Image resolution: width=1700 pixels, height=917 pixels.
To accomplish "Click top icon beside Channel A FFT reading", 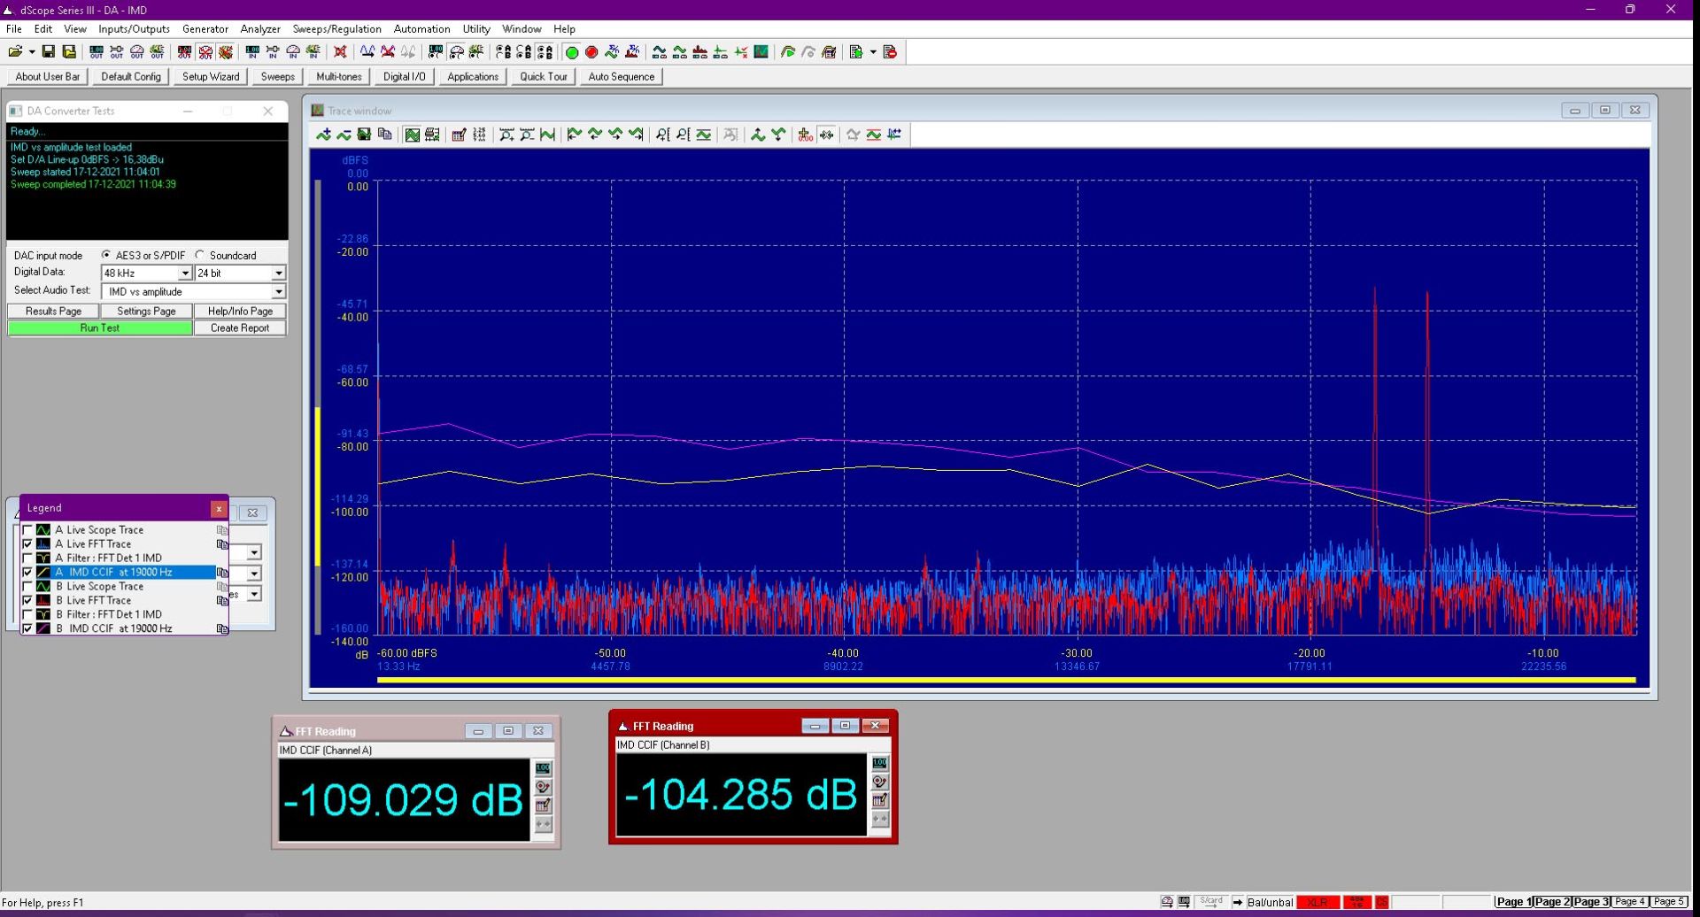I will click(x=543, y=768).
